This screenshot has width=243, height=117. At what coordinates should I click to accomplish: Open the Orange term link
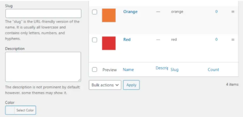pyautogui.click(x=130, y=12)
